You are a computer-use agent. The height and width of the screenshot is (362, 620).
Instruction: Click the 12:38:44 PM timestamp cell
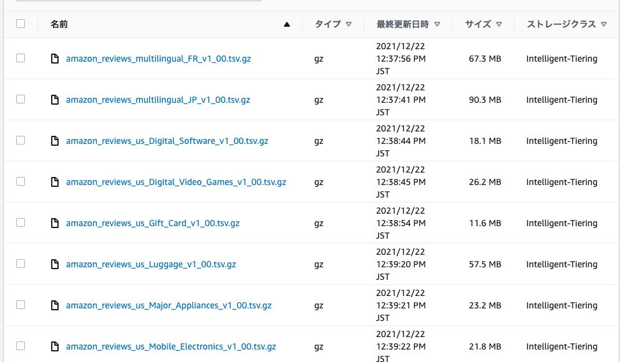(x=400, y=141)
